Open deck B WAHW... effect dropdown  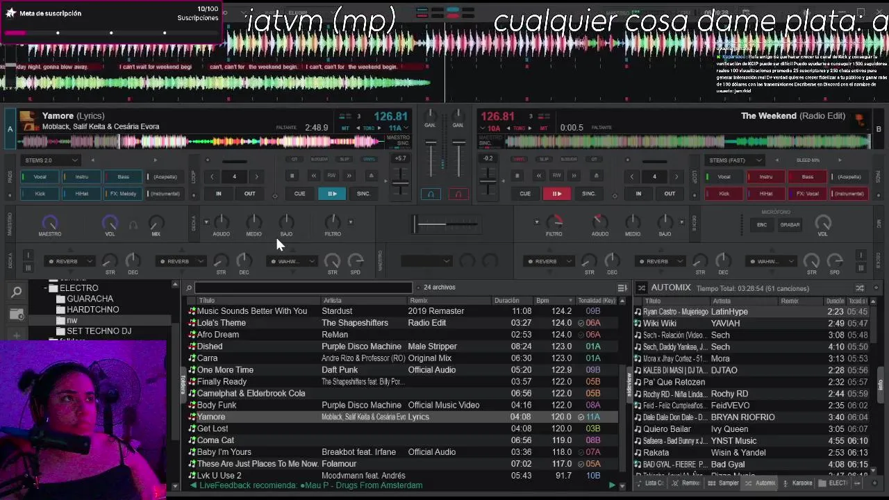[x=770, y=262]
